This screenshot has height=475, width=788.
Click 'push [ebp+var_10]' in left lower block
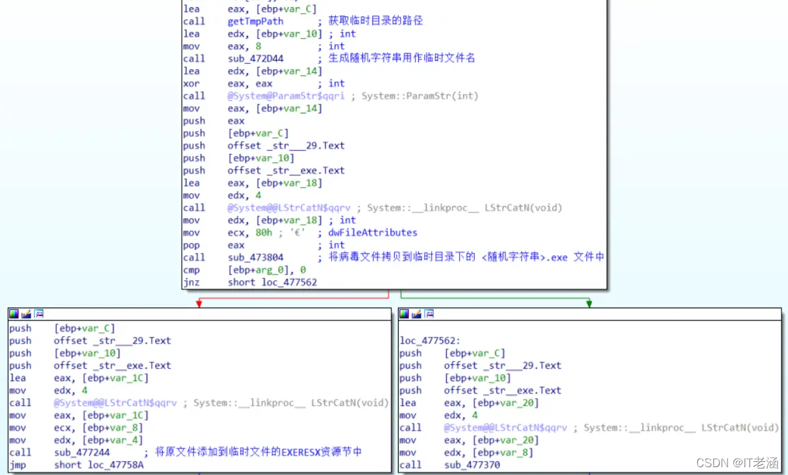(65, 353)
